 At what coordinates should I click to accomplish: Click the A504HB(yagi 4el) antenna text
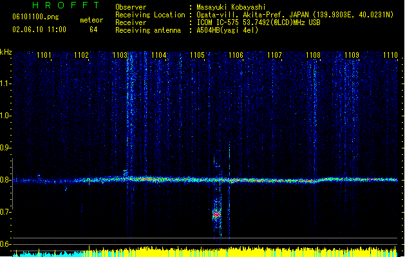coord(227,30)
